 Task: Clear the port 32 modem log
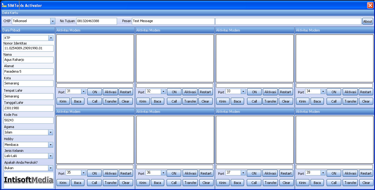pos(206,101)
